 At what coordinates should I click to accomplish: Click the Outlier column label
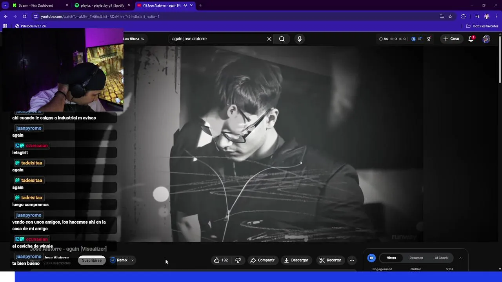pos(416,269)
